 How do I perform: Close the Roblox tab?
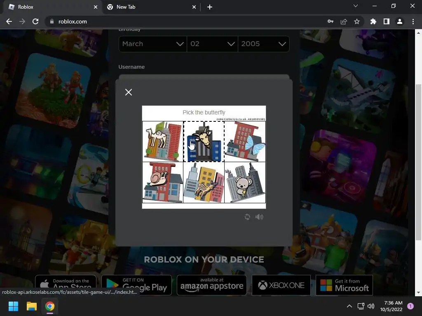click(x=96, y=7)
